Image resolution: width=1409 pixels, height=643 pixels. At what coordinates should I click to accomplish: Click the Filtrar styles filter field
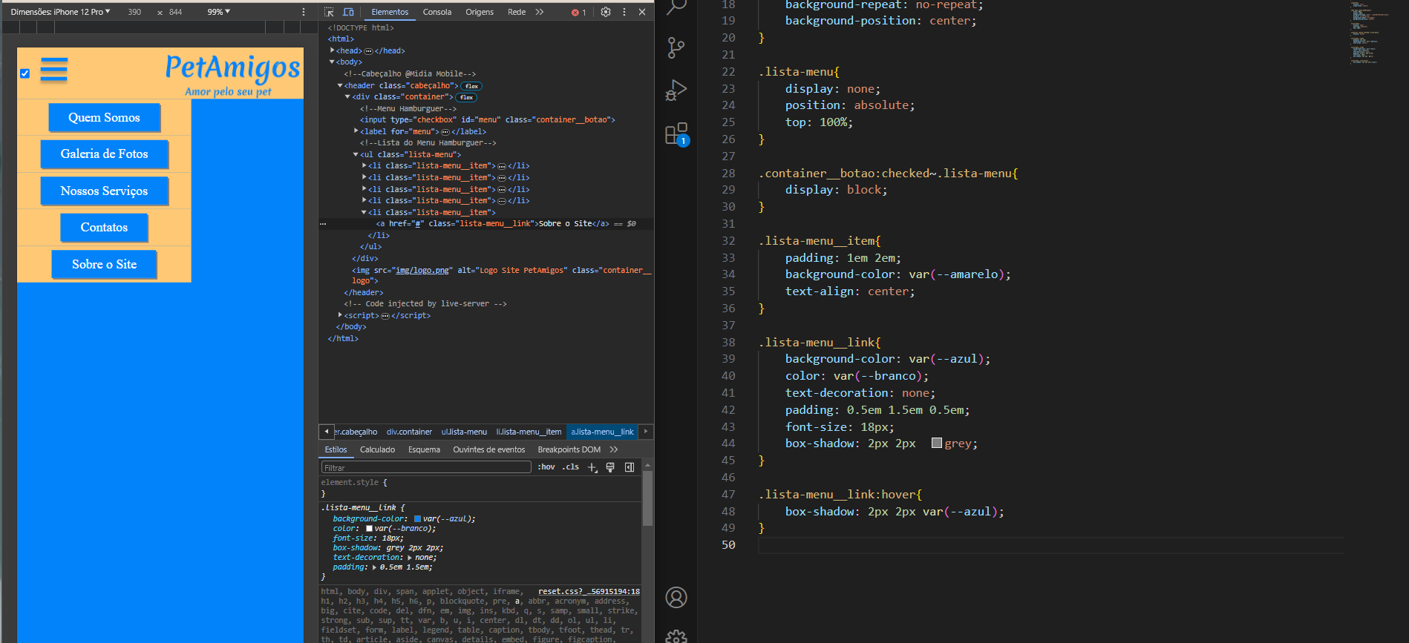click(x=426, y=467)
